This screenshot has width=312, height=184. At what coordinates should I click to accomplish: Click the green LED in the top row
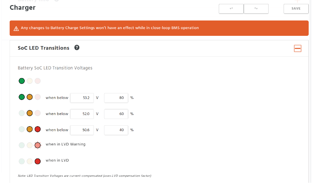[x=22, y=81]
